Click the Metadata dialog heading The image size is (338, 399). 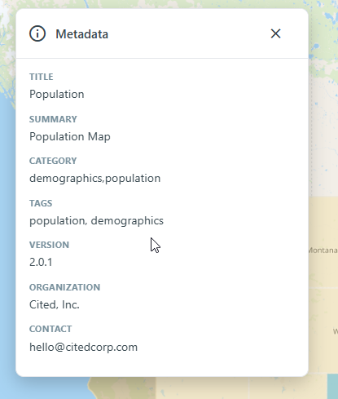(81, 34)
